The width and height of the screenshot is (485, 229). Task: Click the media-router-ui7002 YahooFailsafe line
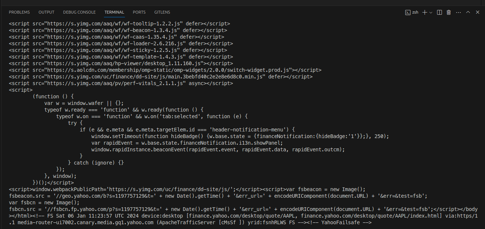pos(190,222)
